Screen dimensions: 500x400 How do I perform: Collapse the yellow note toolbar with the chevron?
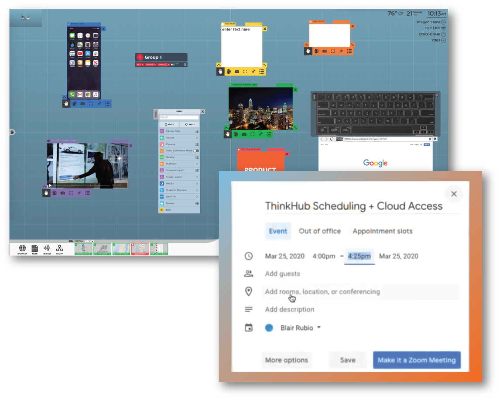pyautogui.click(x=219, y=65)
